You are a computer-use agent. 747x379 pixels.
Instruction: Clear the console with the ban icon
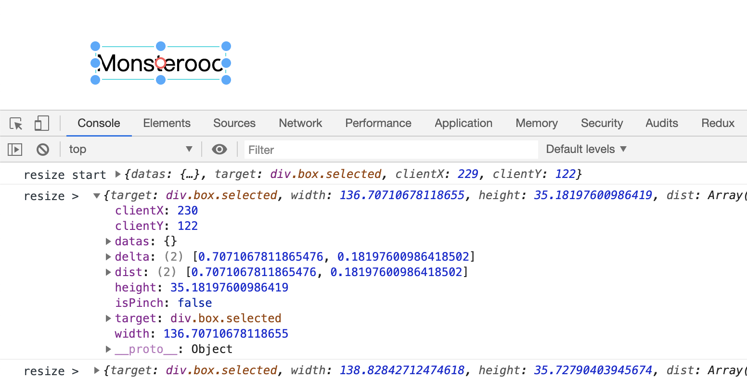(43, 150)
